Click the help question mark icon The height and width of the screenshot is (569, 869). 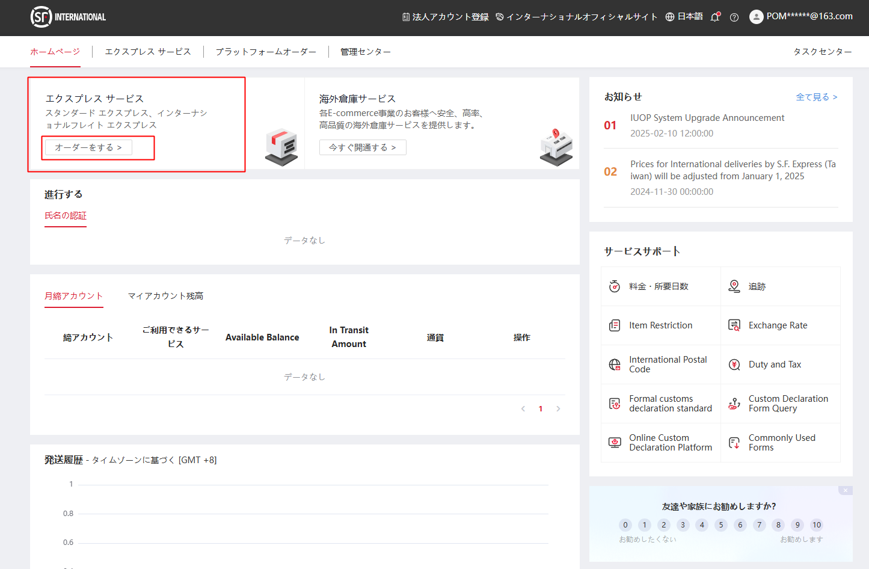tap(734, 17)
